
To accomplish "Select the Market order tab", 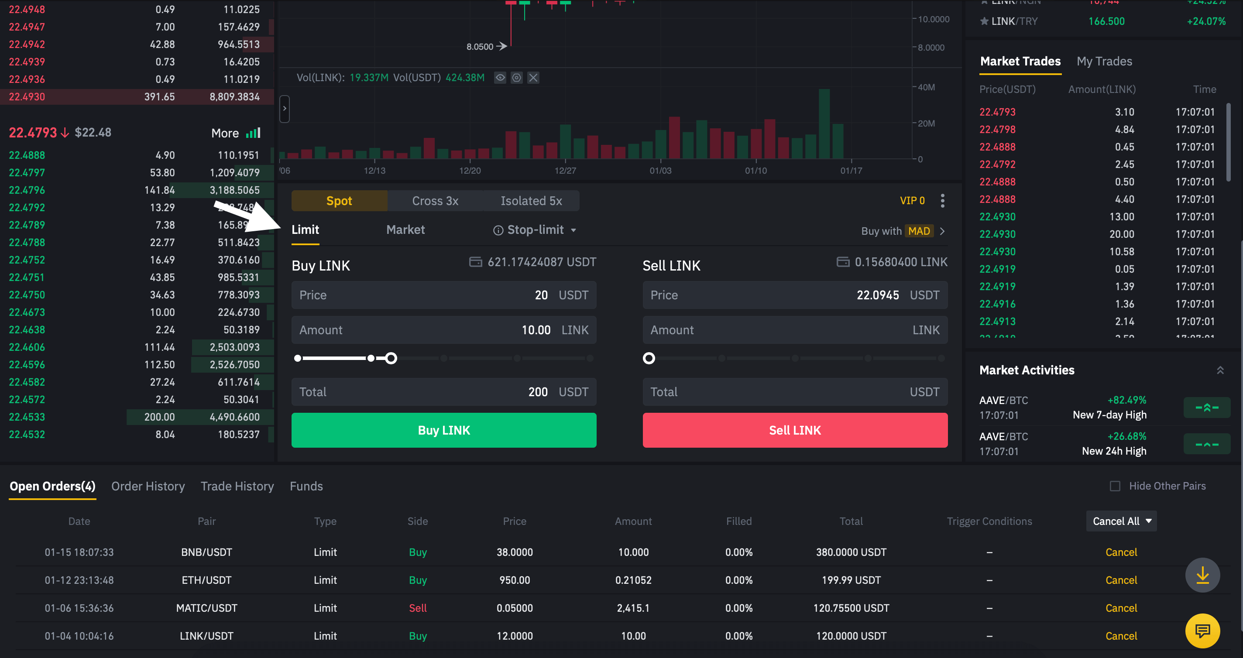I will 405,230.
